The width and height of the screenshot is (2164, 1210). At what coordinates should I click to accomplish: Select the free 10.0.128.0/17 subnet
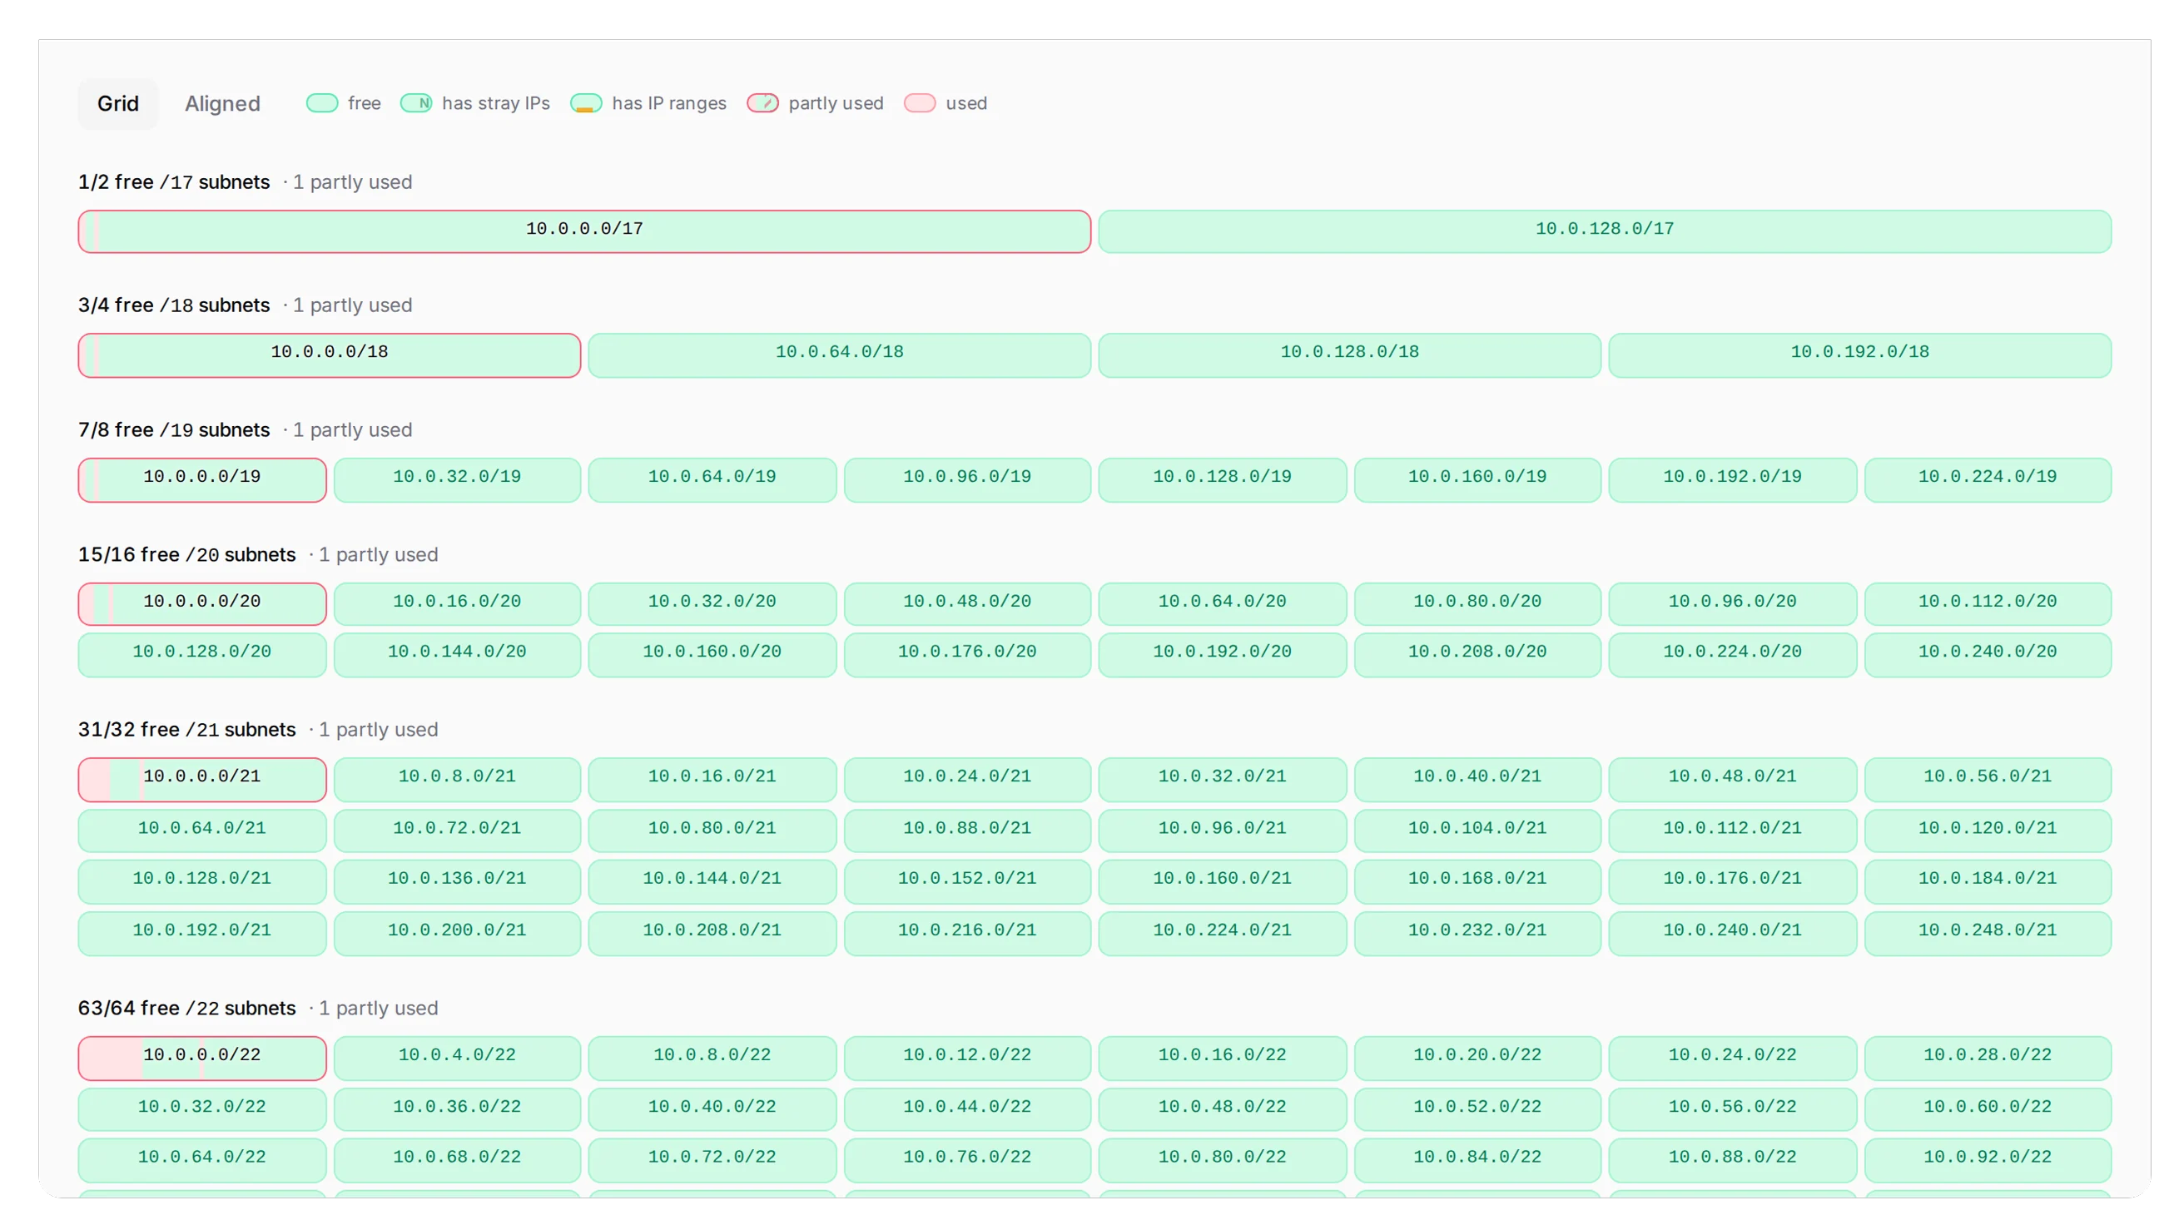(1605, 231)
